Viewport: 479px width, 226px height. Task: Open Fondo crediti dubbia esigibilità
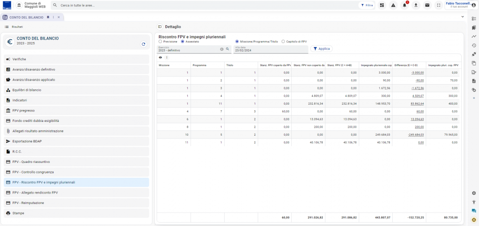point(76,120)
